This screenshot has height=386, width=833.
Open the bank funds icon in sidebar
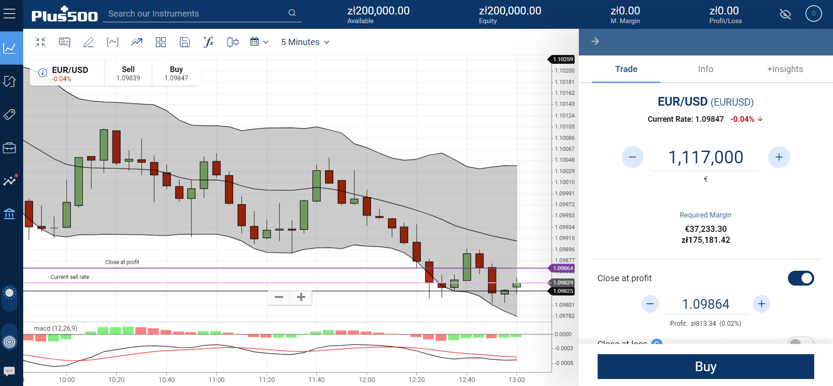9,214
